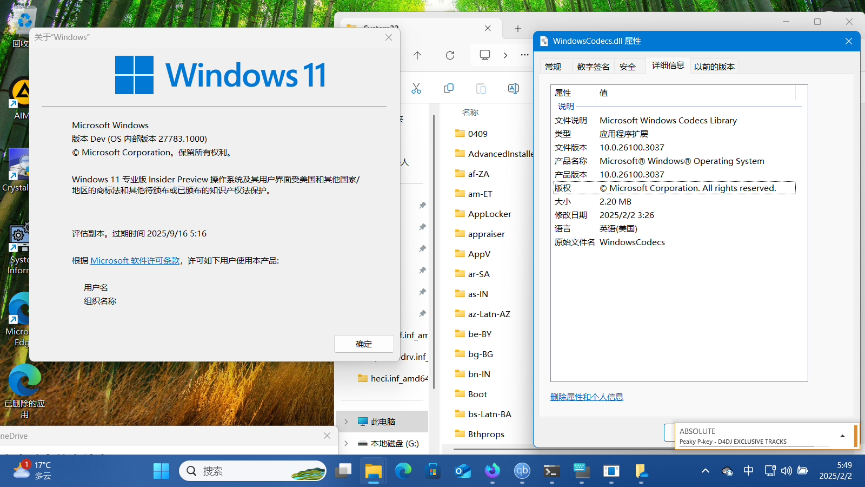865x487 pixels.
Task: Click the taskbar 搜索 search box
Action: coord(253,471)
